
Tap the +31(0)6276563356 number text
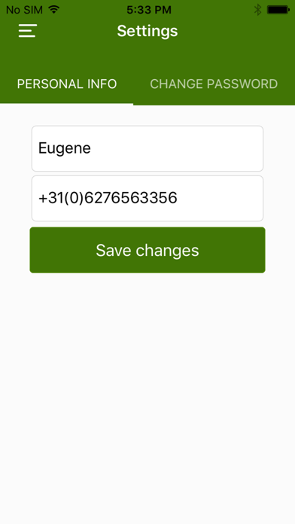click(108, 198)
